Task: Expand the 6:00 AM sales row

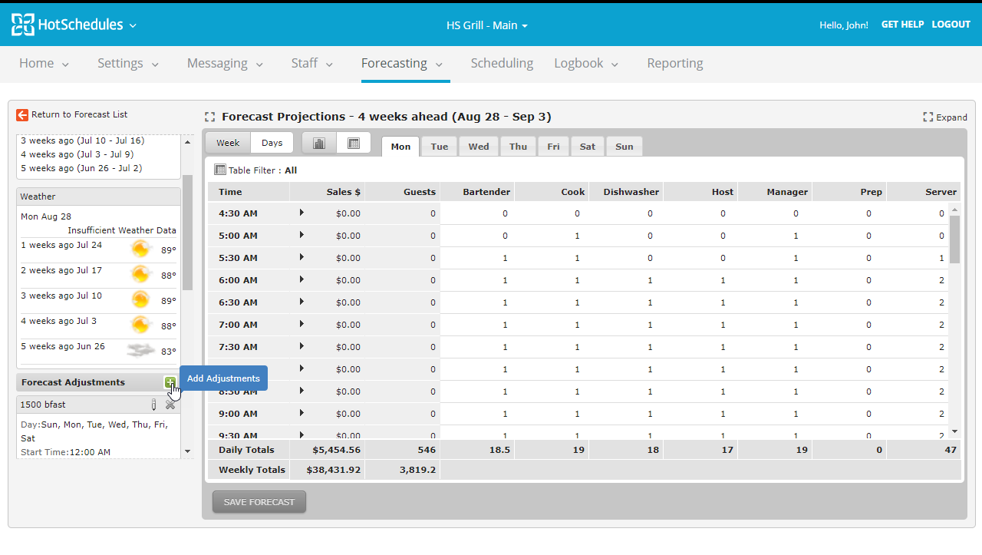Action: pyautogui.click(x=302, y=279)
